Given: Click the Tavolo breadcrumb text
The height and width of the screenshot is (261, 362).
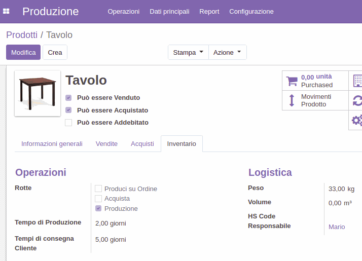Looking at the screenshot, I should (x=59, y=35).
